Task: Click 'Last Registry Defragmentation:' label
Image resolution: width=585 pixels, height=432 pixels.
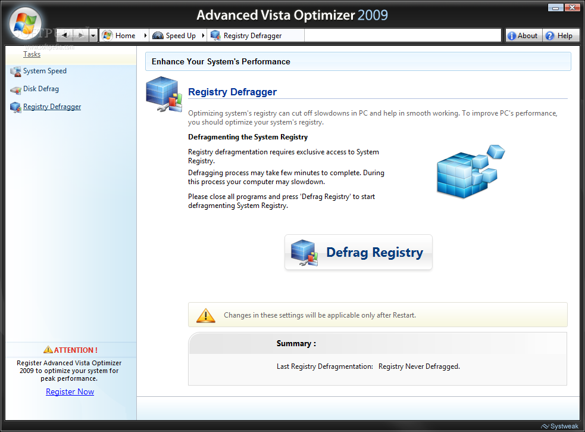Action: (x=324, y=366)
